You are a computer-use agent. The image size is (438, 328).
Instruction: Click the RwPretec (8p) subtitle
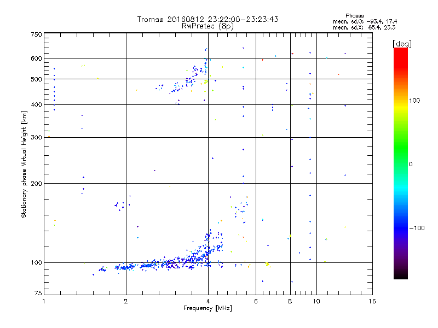(208, 26)
